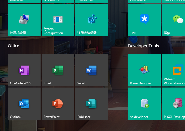Open 注册表编辑器 registry editor tile
Screen dimensions: 185x131
click(92, 20)
